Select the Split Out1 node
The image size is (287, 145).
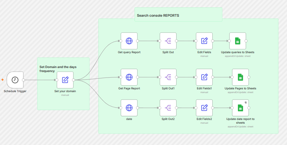pyautogui.click(x=168, y=77)
